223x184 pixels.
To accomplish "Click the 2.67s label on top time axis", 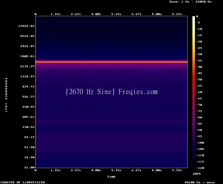I will click(x=76, y=14).
